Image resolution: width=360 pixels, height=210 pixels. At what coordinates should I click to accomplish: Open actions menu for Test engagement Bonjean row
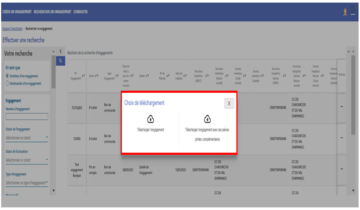(x=342, y=169)
